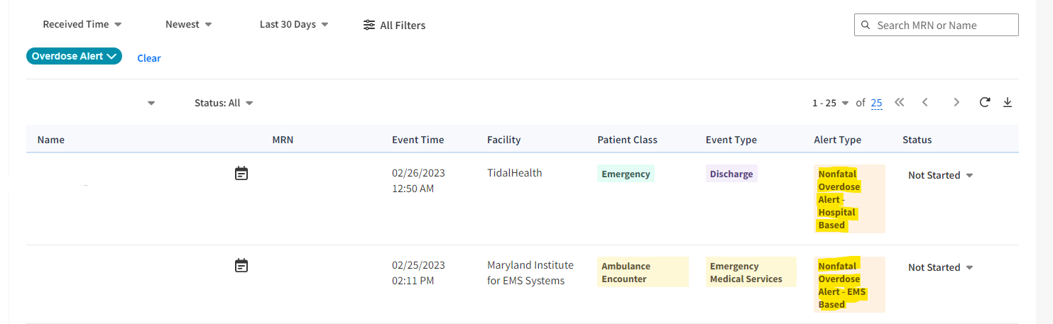Click the refresh results icon
Viewport: 1053px width, 324px height.
985,102
